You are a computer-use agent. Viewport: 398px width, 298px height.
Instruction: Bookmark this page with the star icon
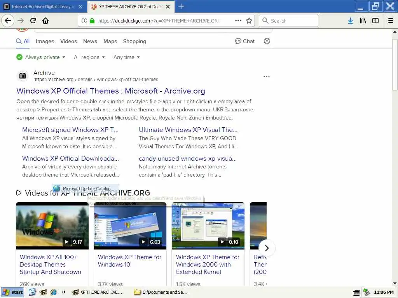pyautogui.click(x=249, y=21)
